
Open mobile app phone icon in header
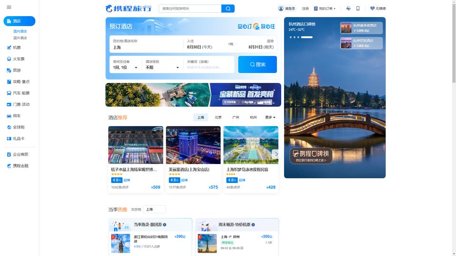(358, 9)
